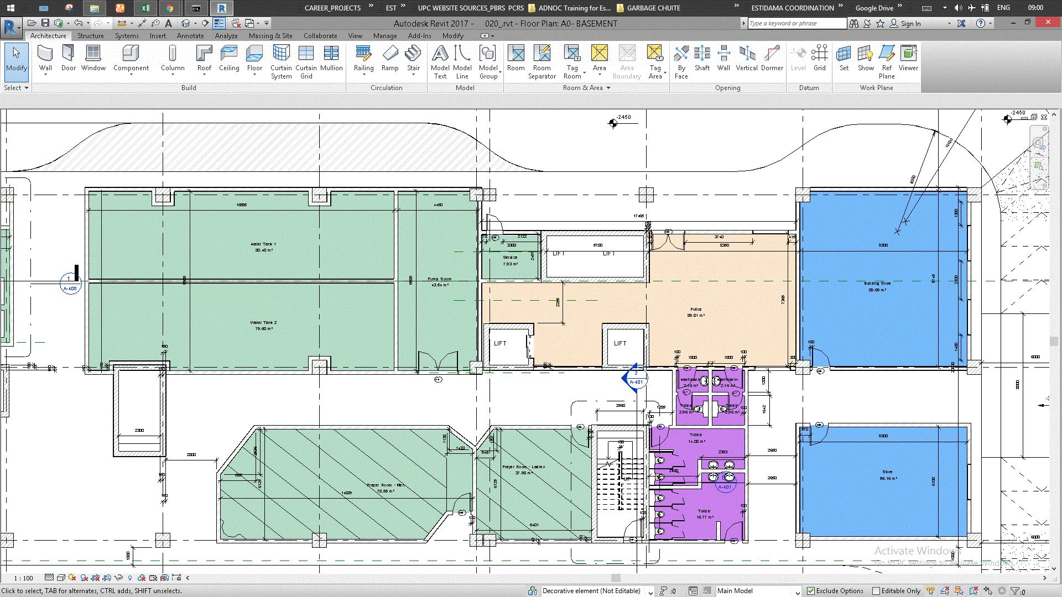Expand the Room & Area panel dropdown

click(608, 88)
